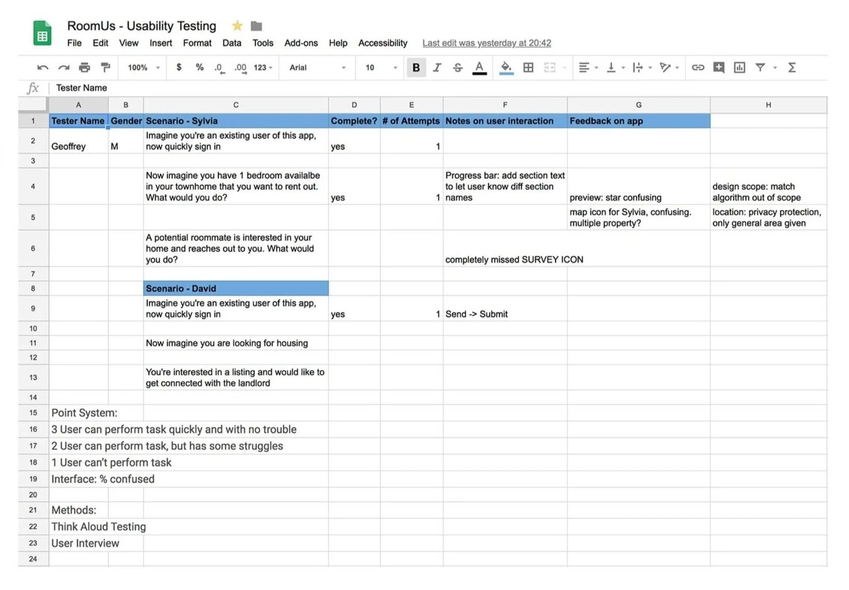Select column C header

pyautogui.click(x=236, y=105)
